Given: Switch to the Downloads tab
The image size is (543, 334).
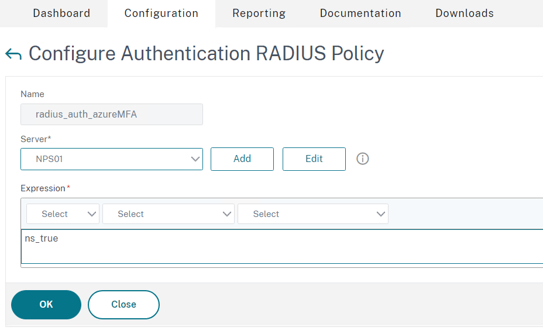Looking at the screenshot, I should (465, 13).
